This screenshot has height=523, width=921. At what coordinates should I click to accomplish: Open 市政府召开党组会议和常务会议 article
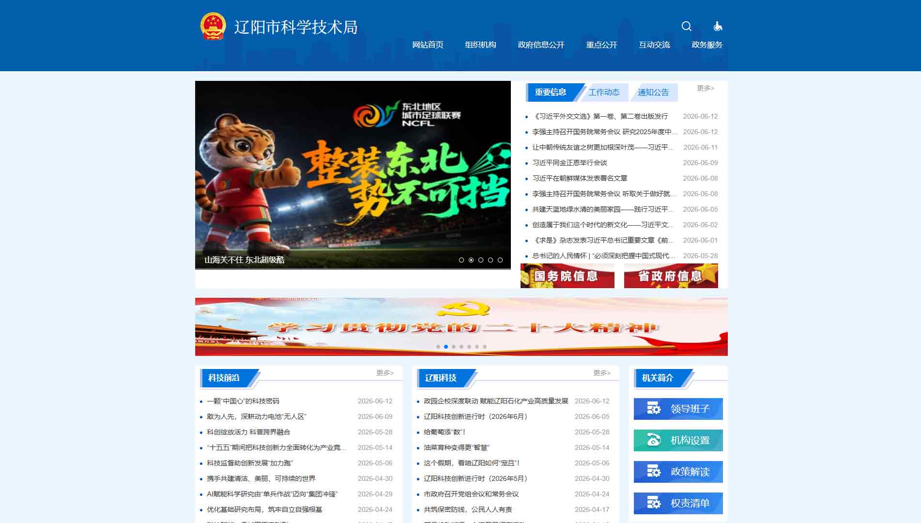(x=471, y=494)
